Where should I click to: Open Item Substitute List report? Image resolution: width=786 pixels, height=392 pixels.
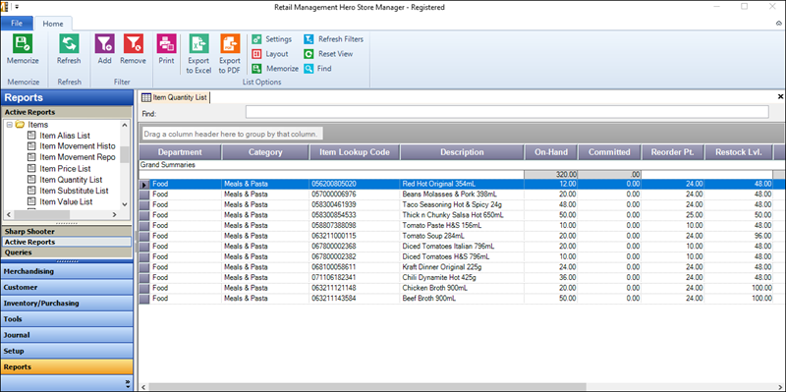74,191
